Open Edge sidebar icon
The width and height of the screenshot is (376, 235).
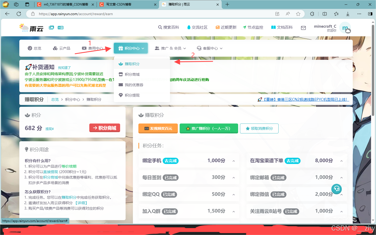(370, 14)
